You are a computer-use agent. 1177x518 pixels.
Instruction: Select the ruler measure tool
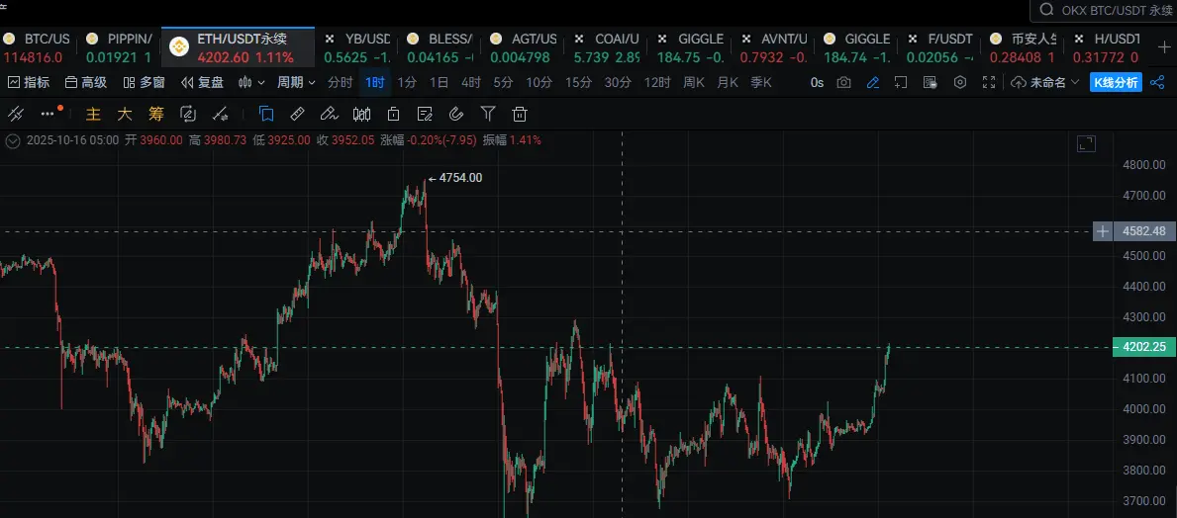[x=297, y=114]
